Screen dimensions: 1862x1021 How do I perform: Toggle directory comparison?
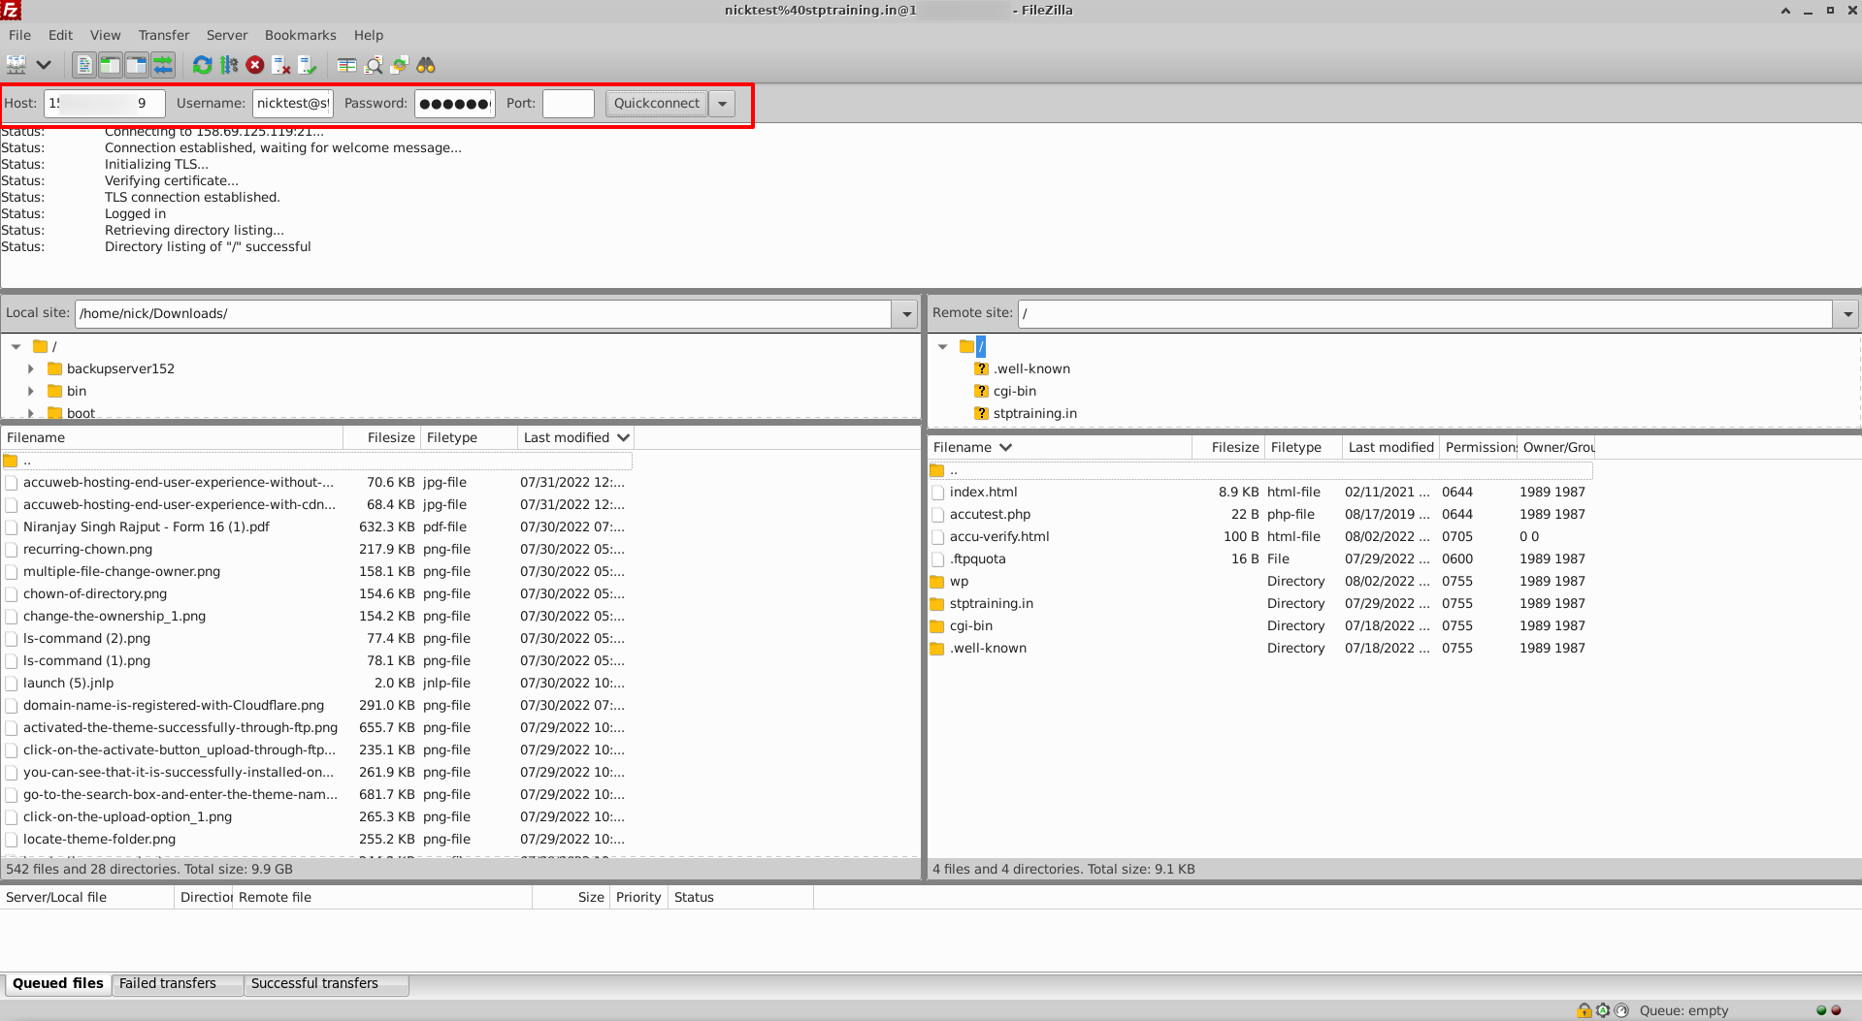374,65
